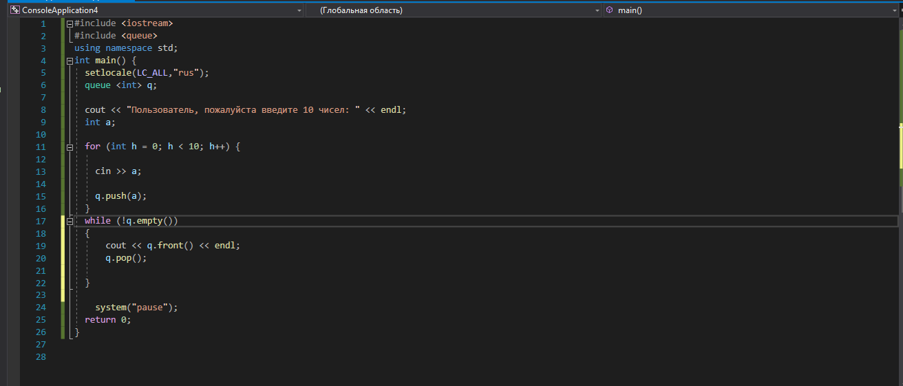Collapse the while loop block
The height and width of the screenshot is (386, 903).
[x=70, y=222]
